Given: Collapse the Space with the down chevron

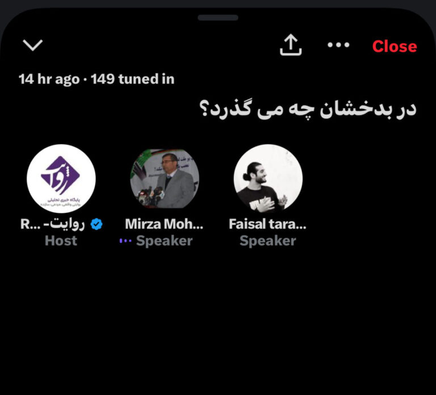Looking at the screenshot, I should [33, 45].
